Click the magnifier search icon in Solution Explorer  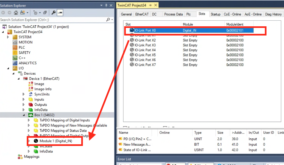tap(108, 19)
